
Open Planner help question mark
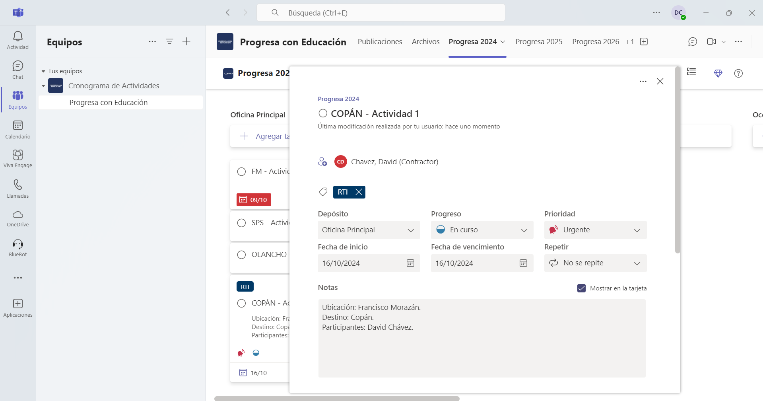(x=738, y=73)
